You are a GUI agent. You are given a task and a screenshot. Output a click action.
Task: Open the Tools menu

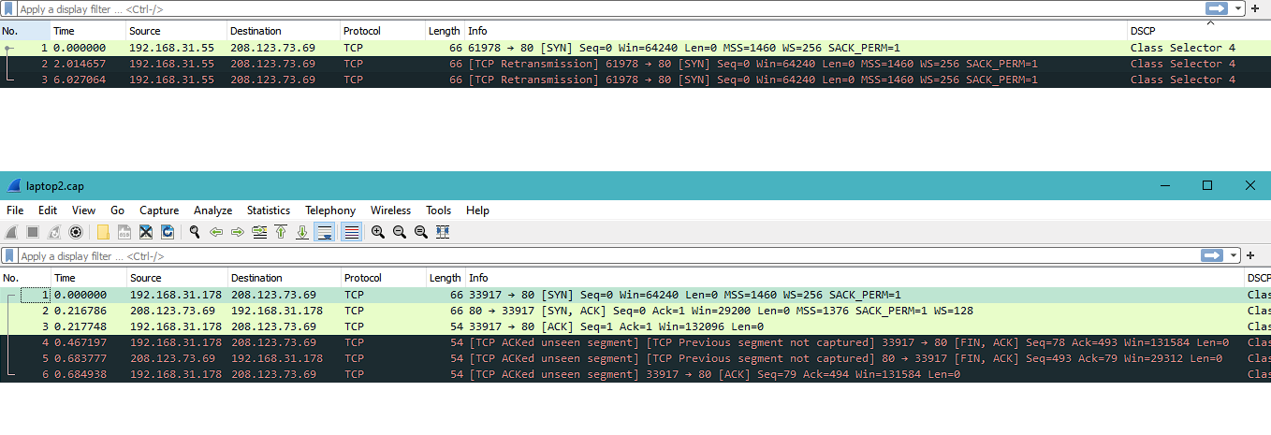pyautogui.click(x=438, y=210)
